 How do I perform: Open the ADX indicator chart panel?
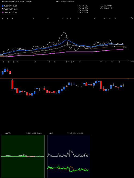(x=69, y=156)
